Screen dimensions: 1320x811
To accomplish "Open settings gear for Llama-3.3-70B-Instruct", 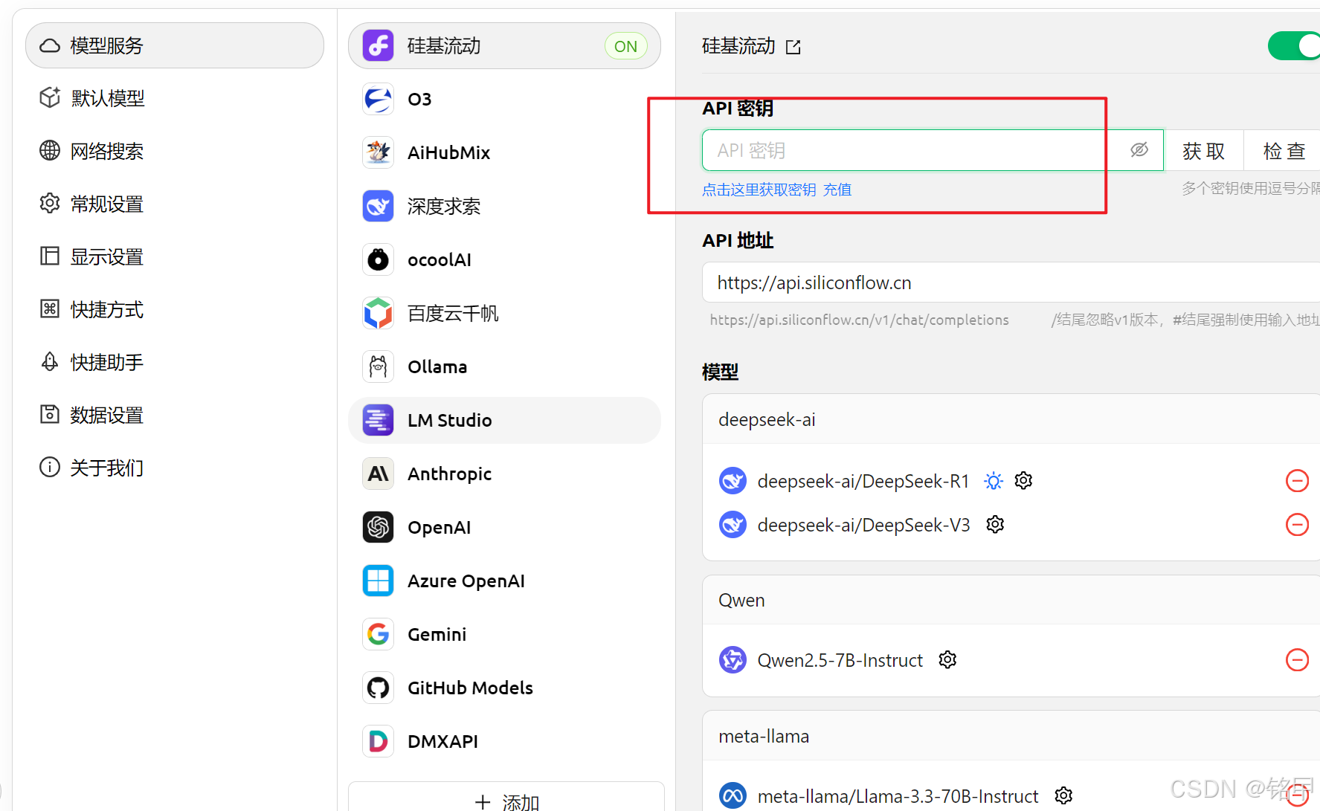I will coord(1063,795).
